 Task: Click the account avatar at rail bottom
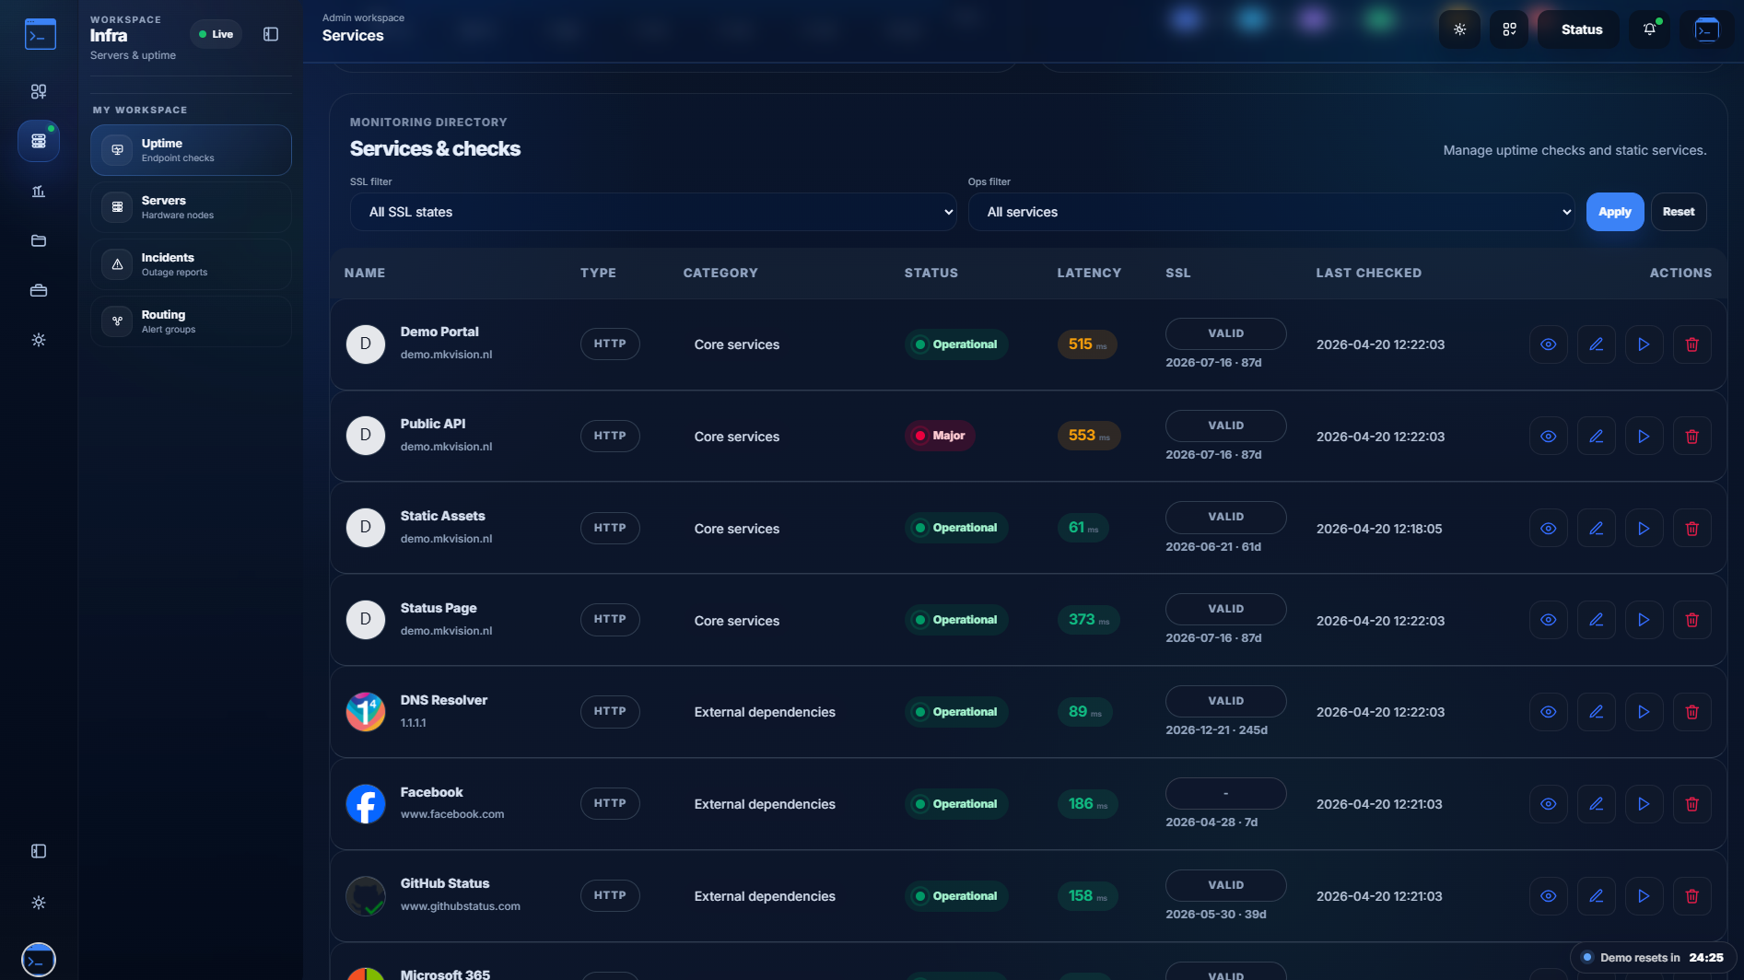click(39, 960)
